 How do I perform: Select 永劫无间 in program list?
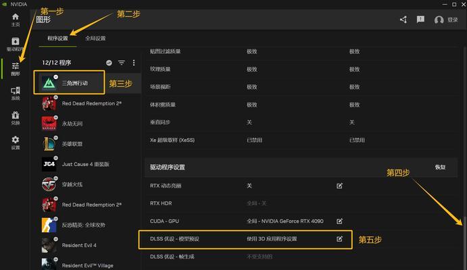[x=89, y=124]
